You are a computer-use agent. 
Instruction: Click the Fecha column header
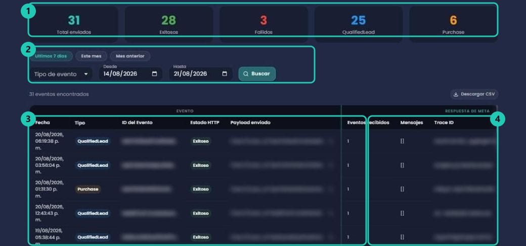tap(42, 122)
